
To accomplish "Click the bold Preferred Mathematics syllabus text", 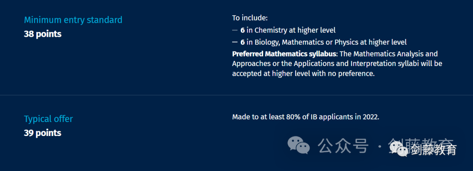I will (283, 54).
